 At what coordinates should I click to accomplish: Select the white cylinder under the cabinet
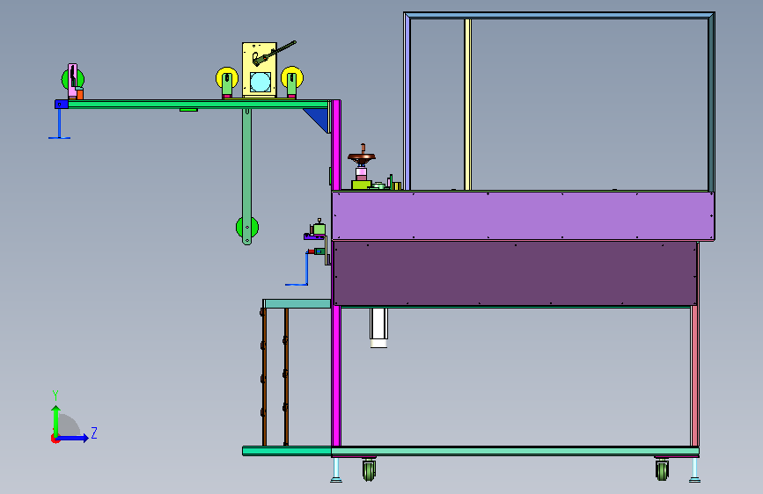pyautogui.click(x=378, y=328)
